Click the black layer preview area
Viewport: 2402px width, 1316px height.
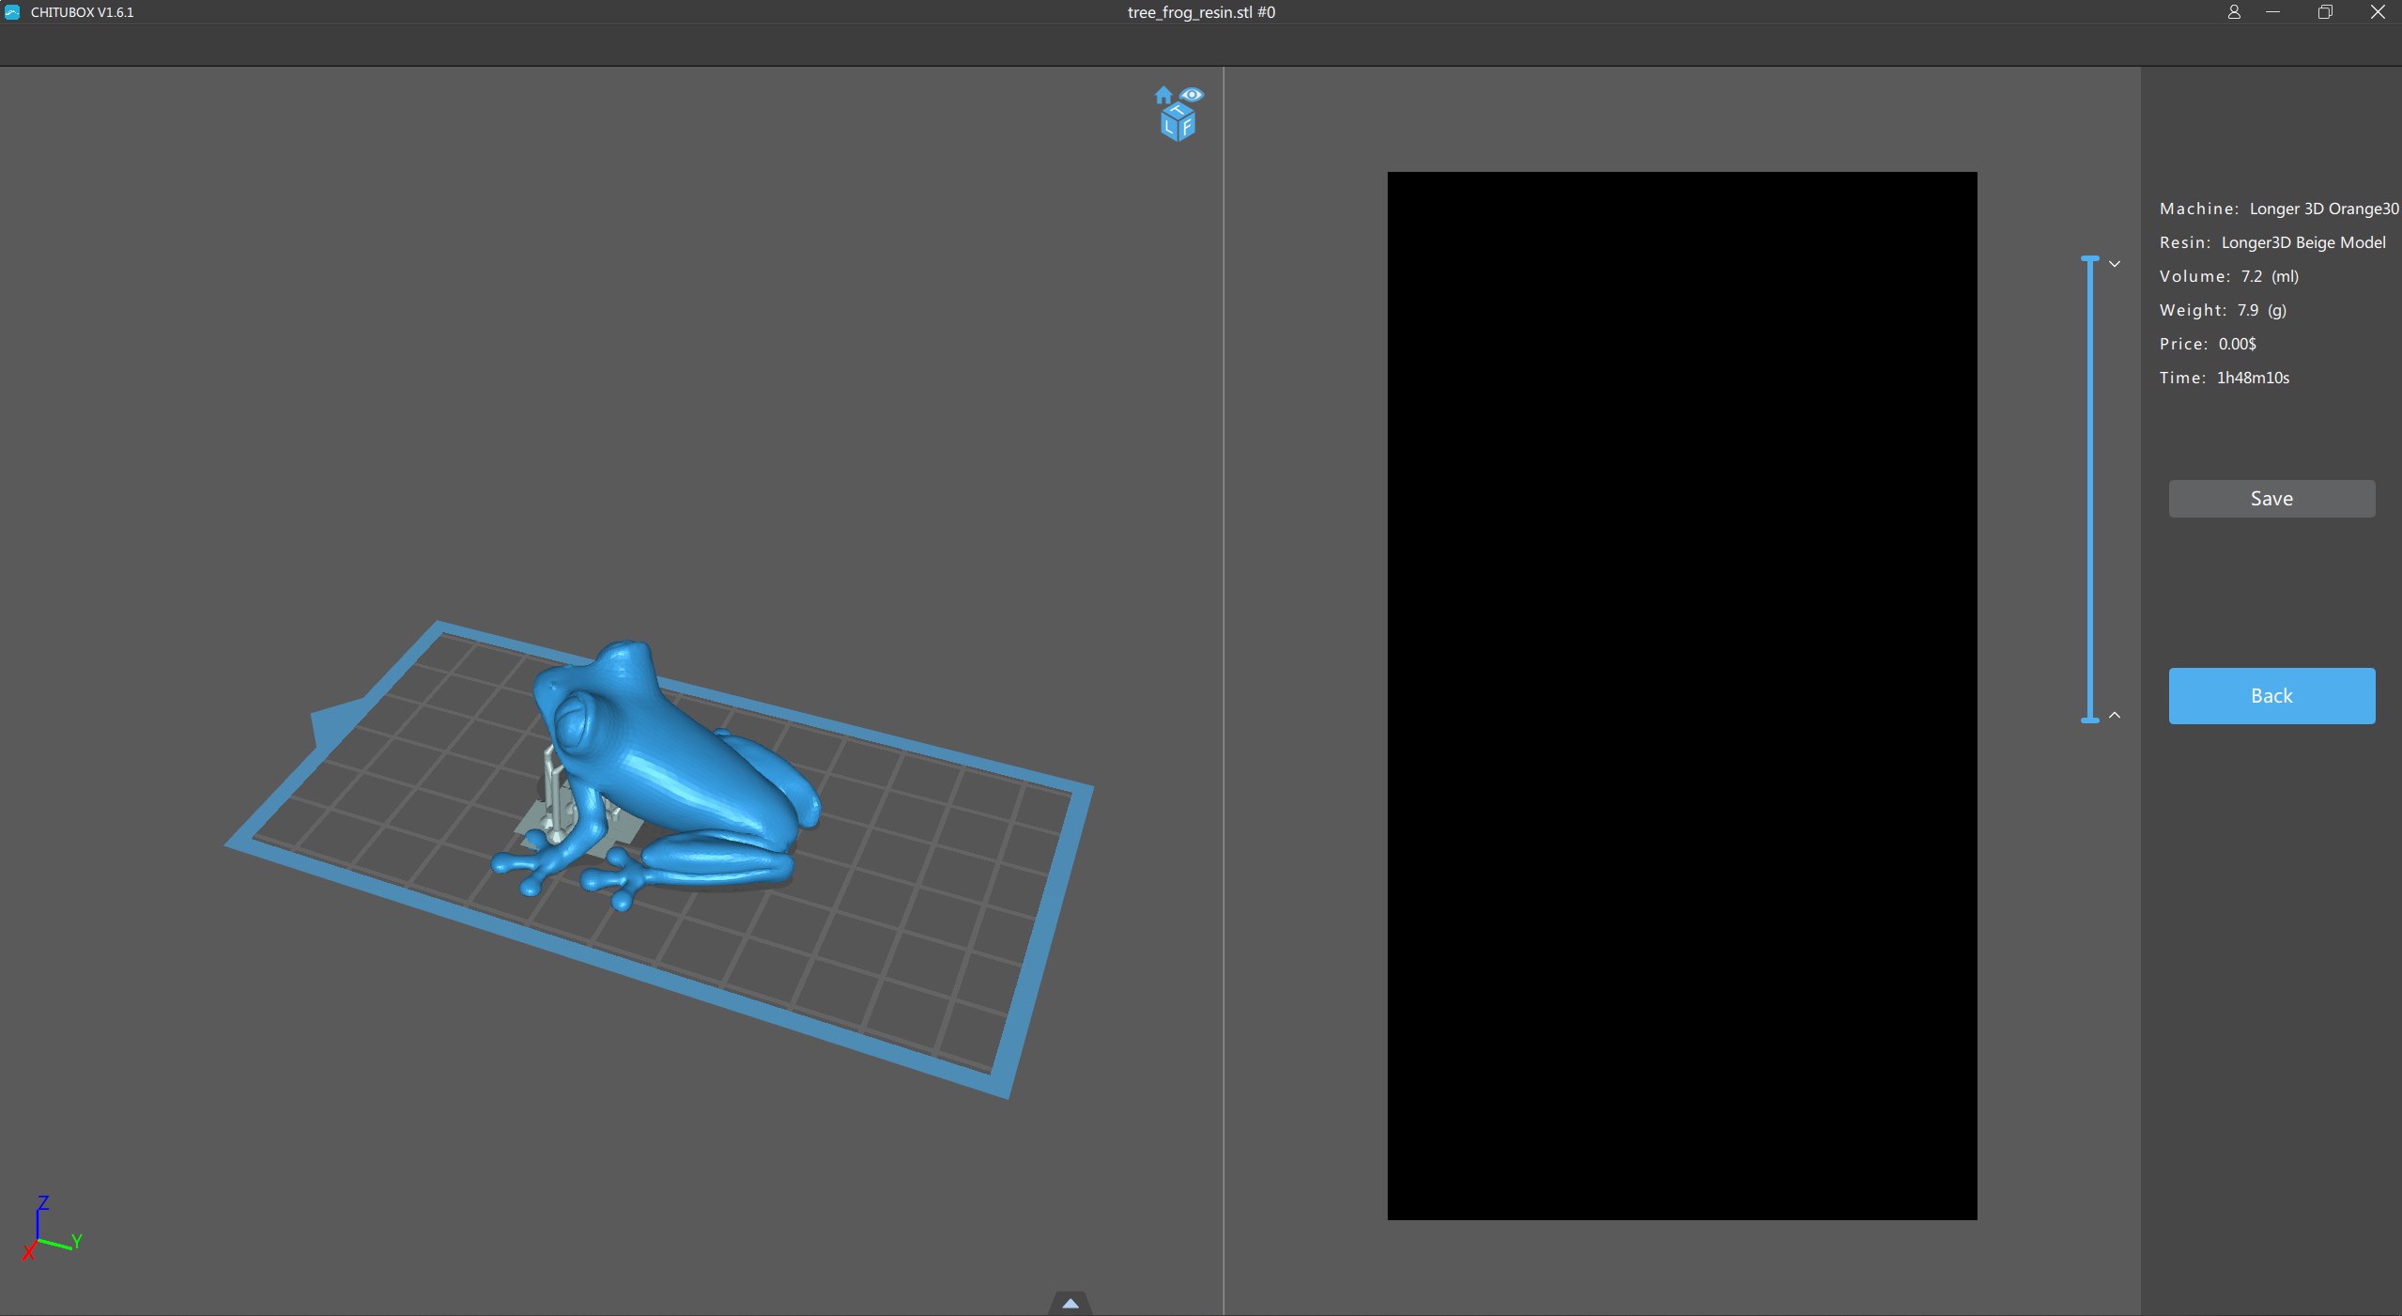[1682, 695]
